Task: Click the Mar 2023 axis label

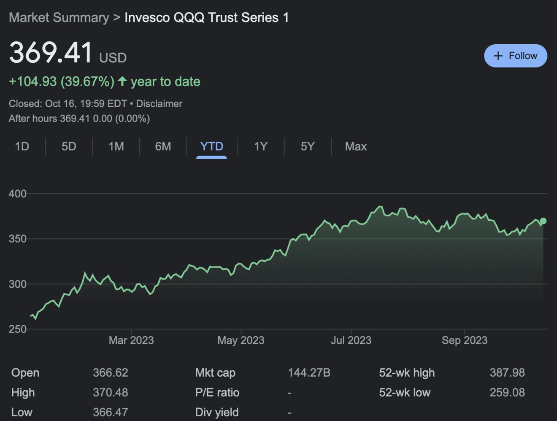Action: click(x=131, y=340)
